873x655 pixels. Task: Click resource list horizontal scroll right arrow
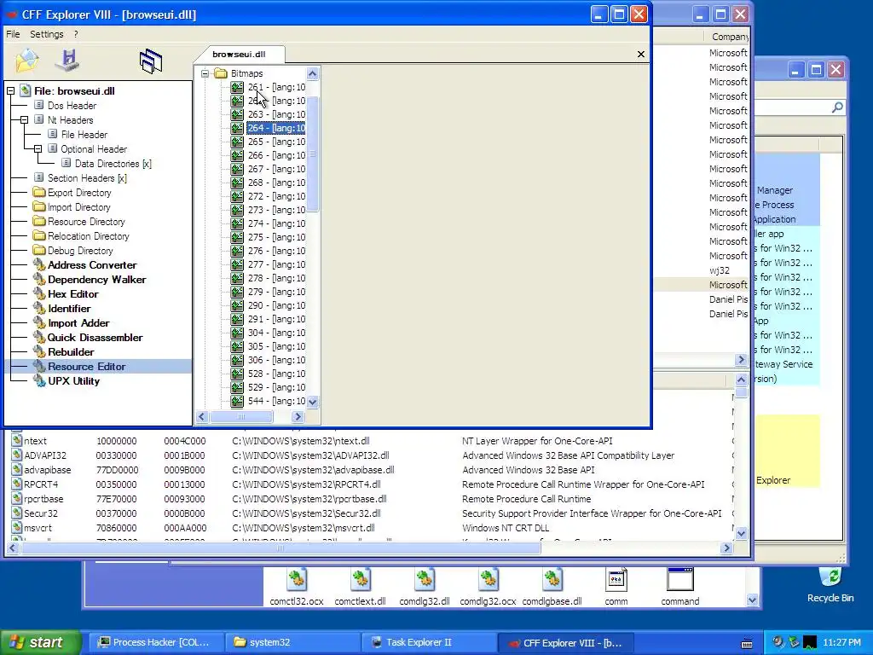298,416
